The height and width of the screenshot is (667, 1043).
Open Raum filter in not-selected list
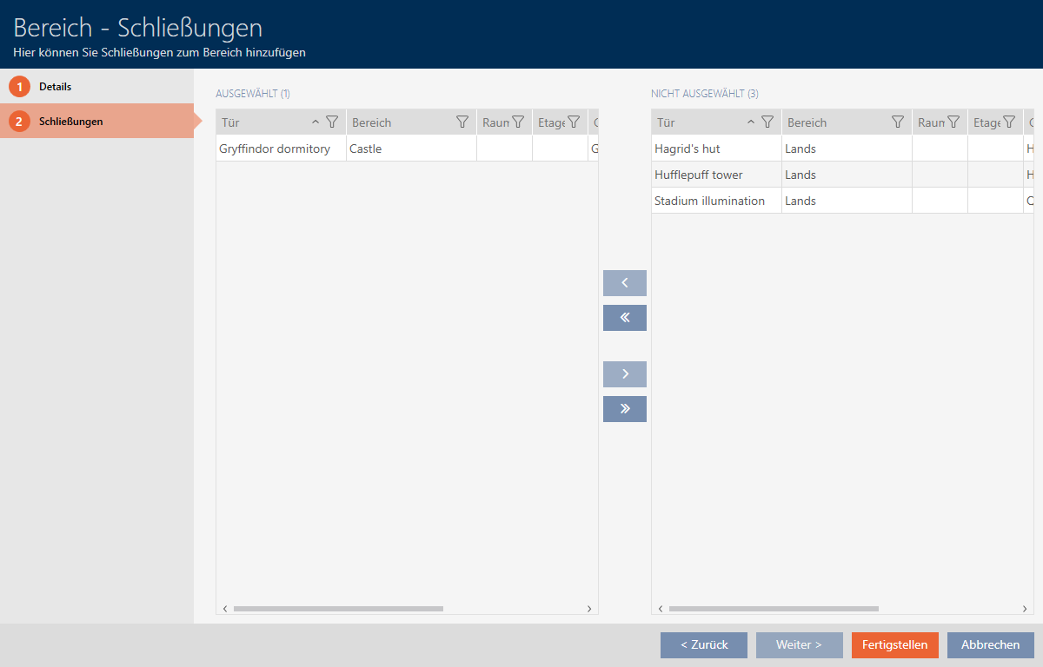(x=953, y=122)
